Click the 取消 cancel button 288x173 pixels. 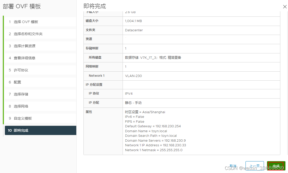click(233, 166)
